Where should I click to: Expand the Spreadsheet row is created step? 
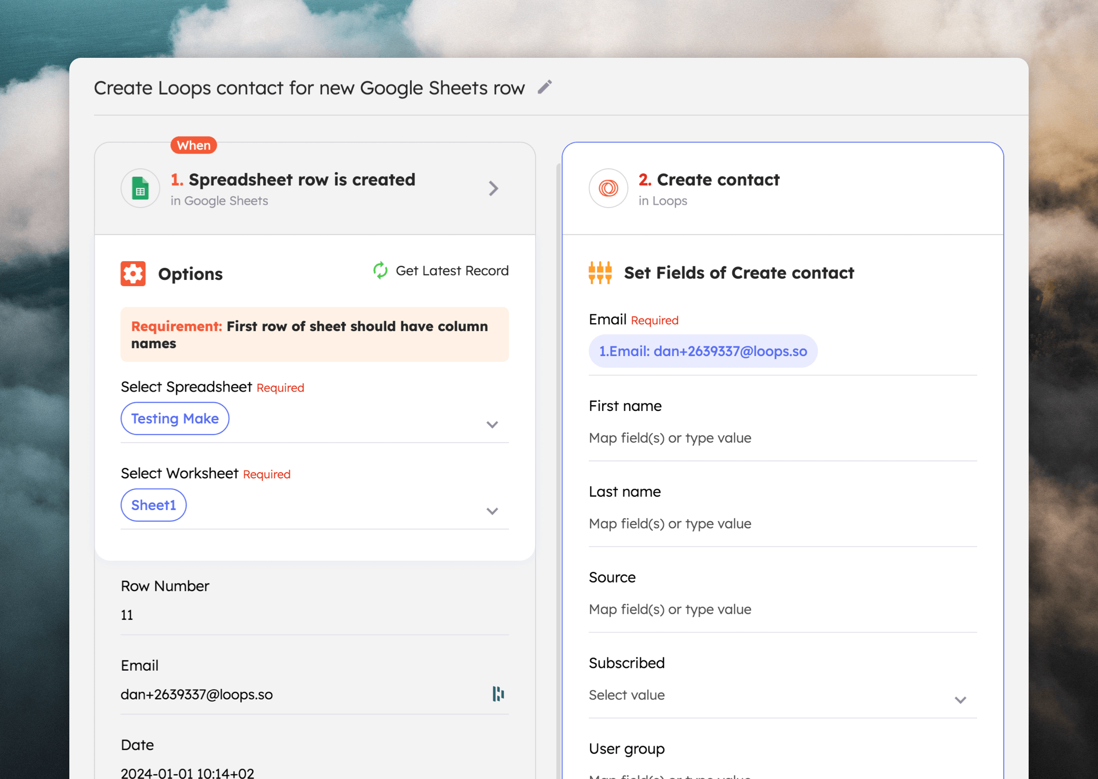pos(493,188)
